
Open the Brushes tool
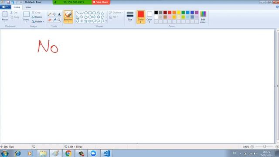(68, 17)
